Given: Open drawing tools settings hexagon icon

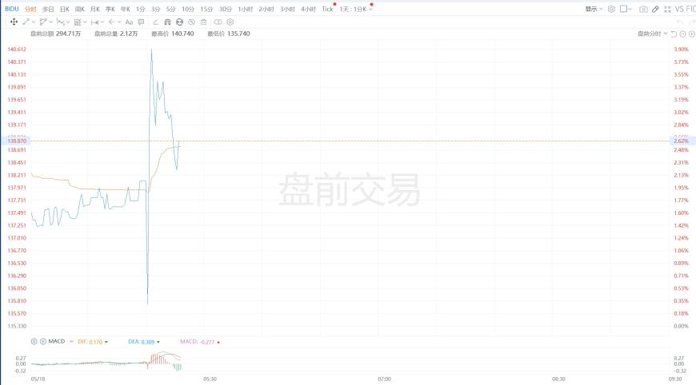Looking at the screenshot, I should 230,22.
